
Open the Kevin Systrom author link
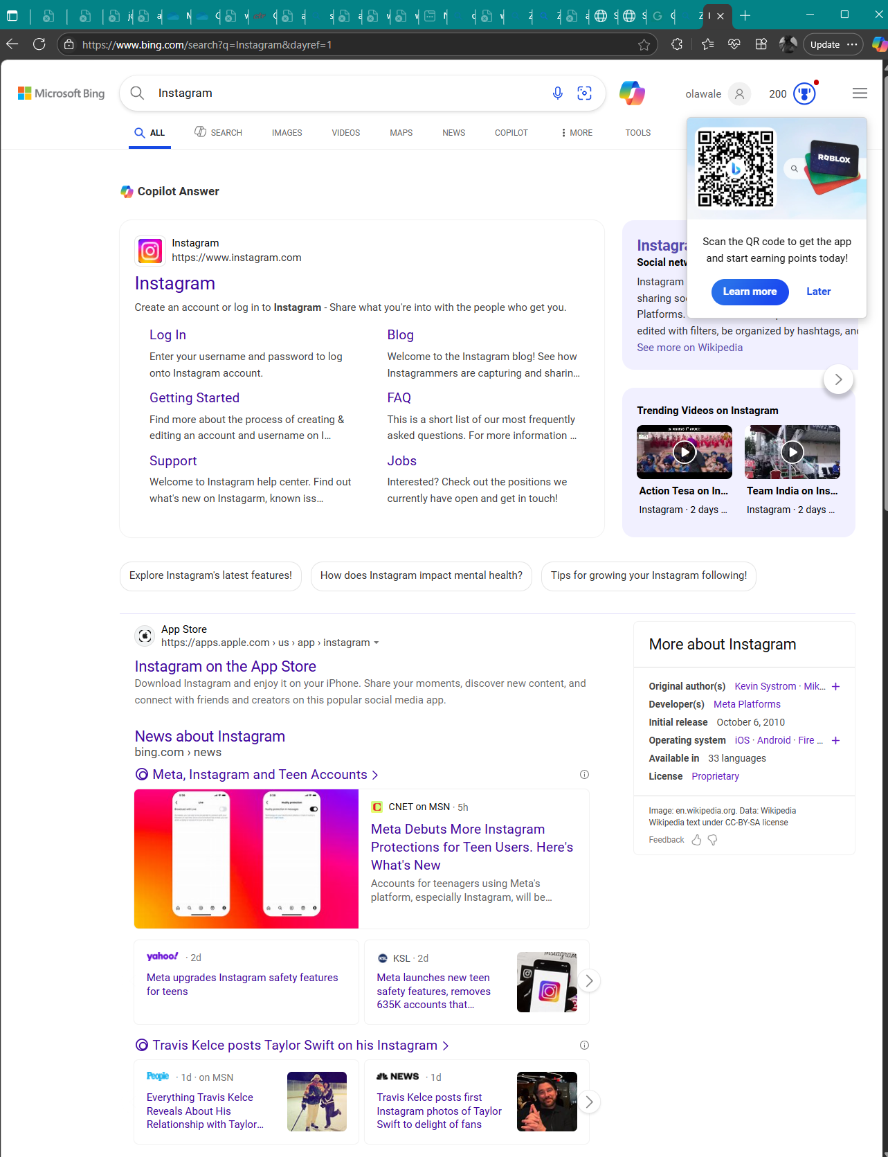(765, 686)
